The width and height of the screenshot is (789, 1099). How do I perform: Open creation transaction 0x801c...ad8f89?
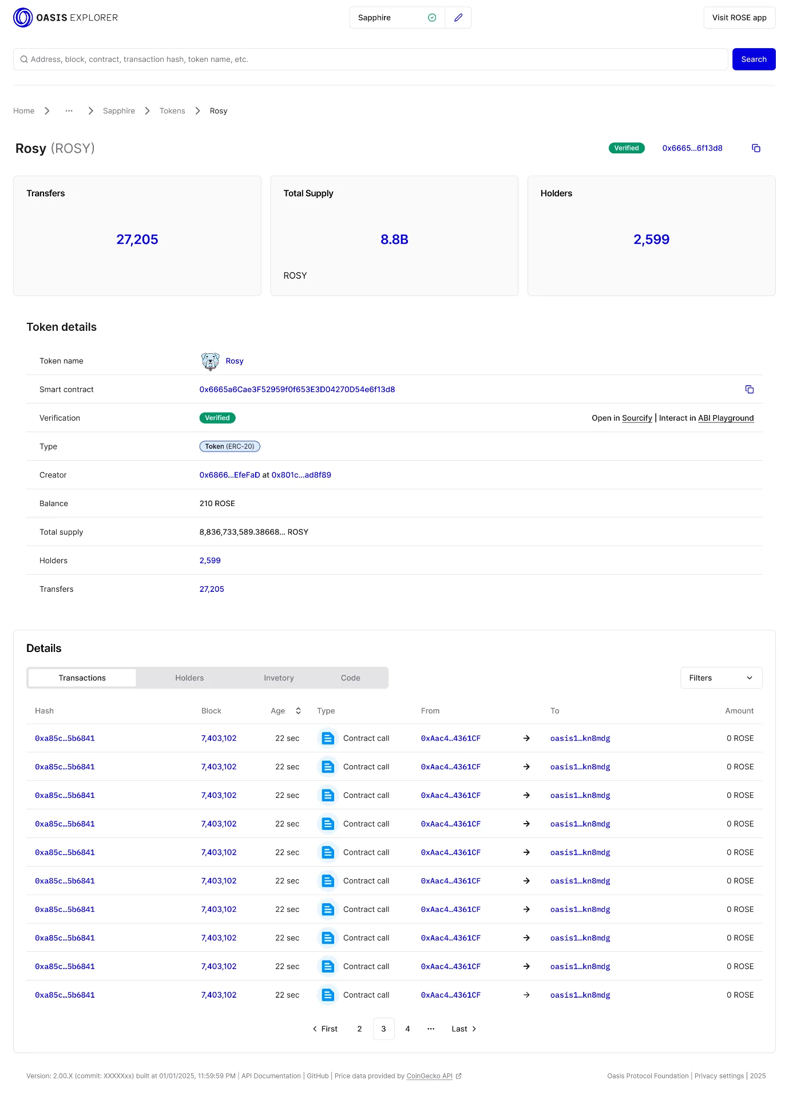coord(301,475)
